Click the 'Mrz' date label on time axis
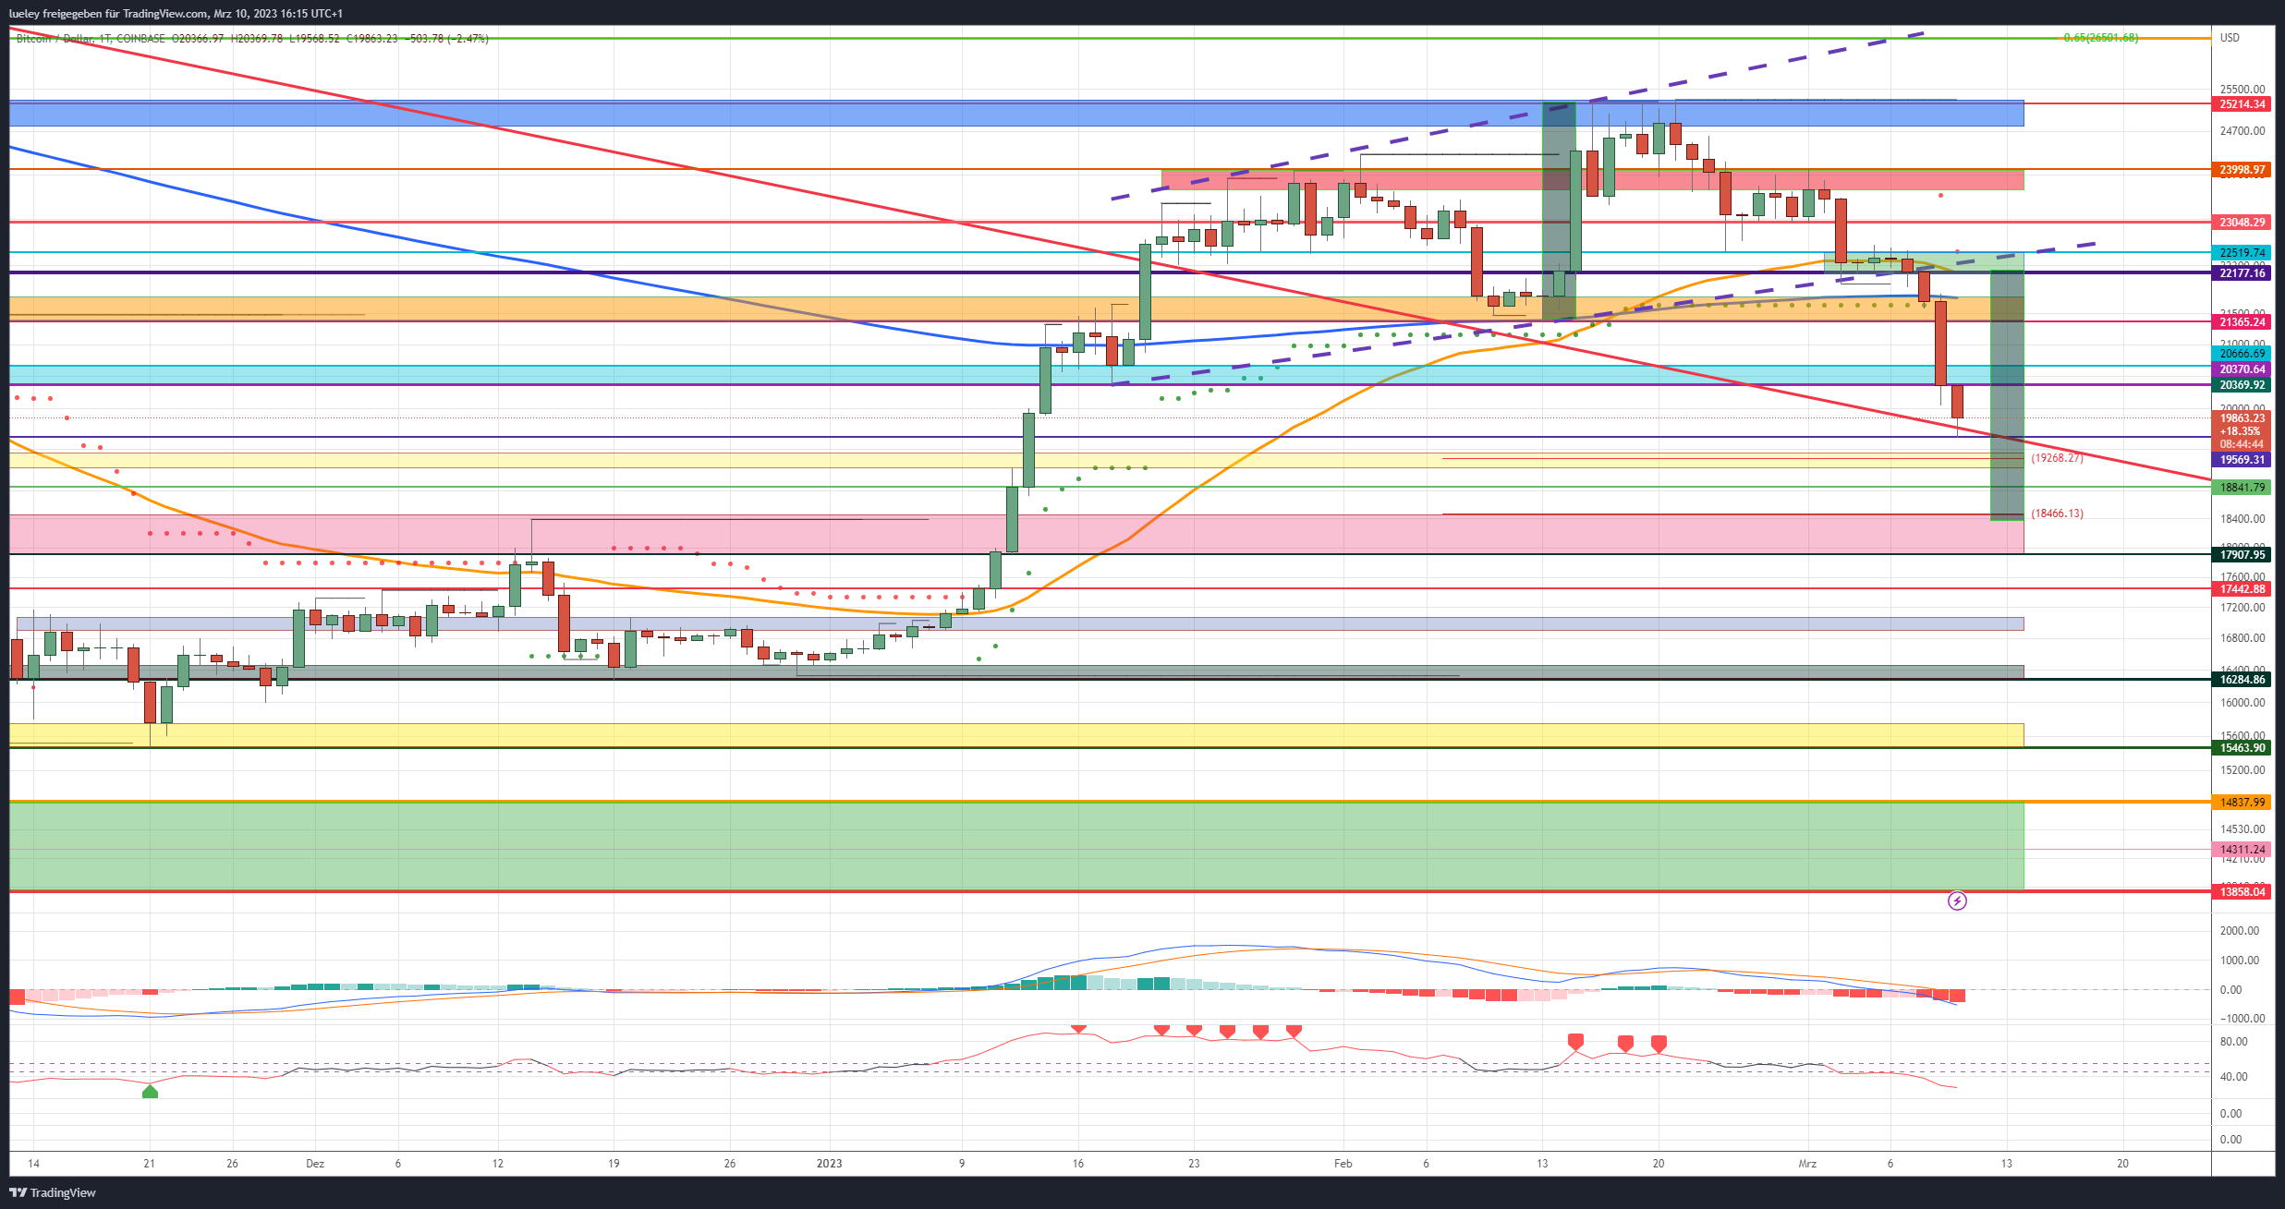Screen dimensions: 2285x1209 pos(1807,1164)
